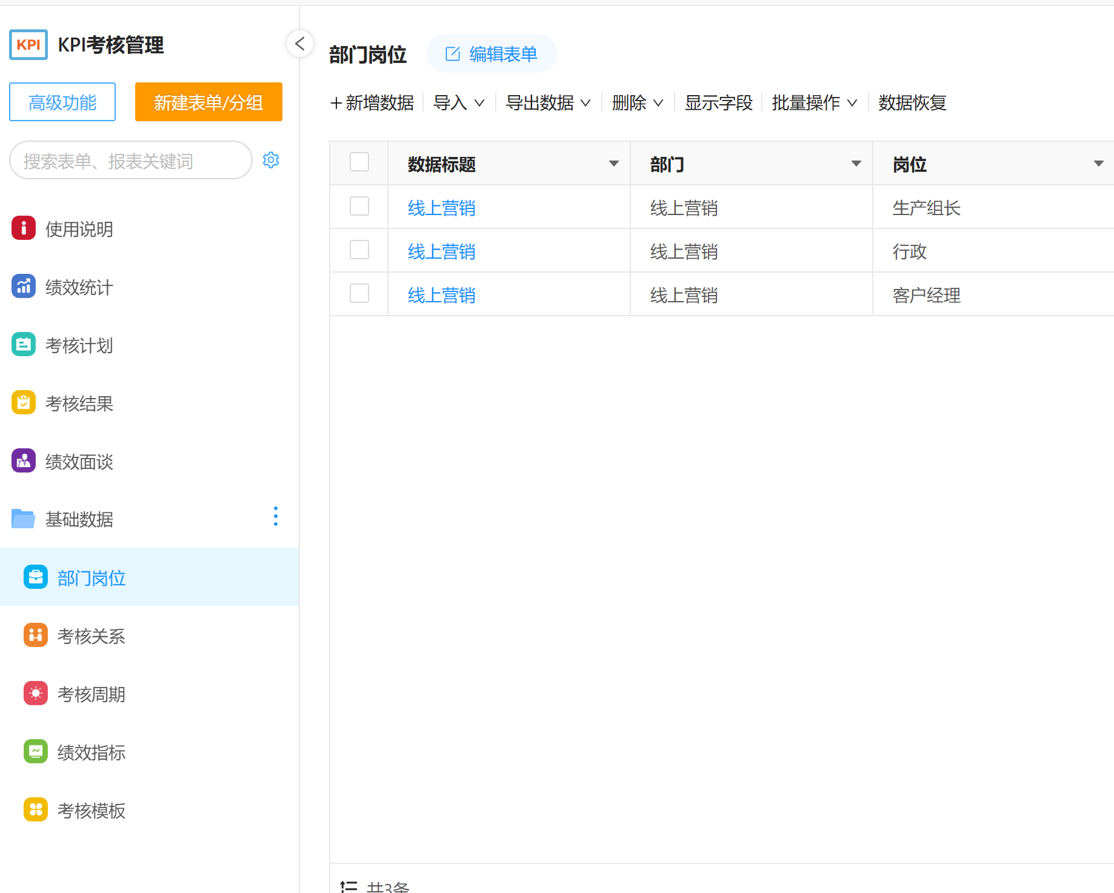Open 绩效面谈 purple icon

click(x=24, y=461)
